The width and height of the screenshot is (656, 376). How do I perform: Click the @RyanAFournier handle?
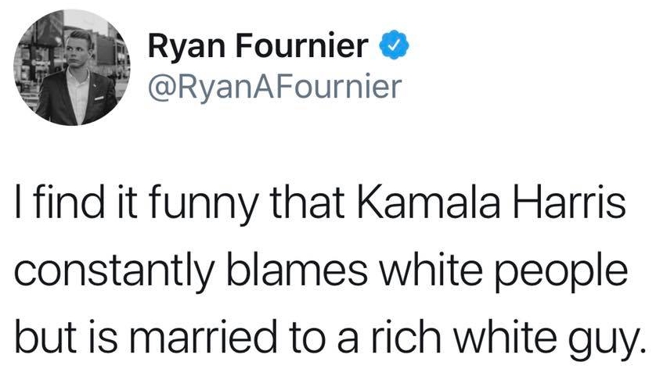(x=275, y=88)
